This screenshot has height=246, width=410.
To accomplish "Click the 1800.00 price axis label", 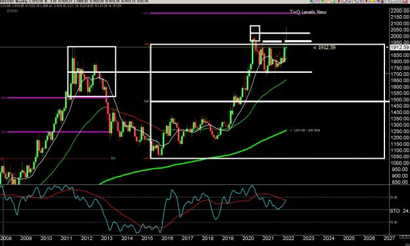I will (x=400, y=62).
